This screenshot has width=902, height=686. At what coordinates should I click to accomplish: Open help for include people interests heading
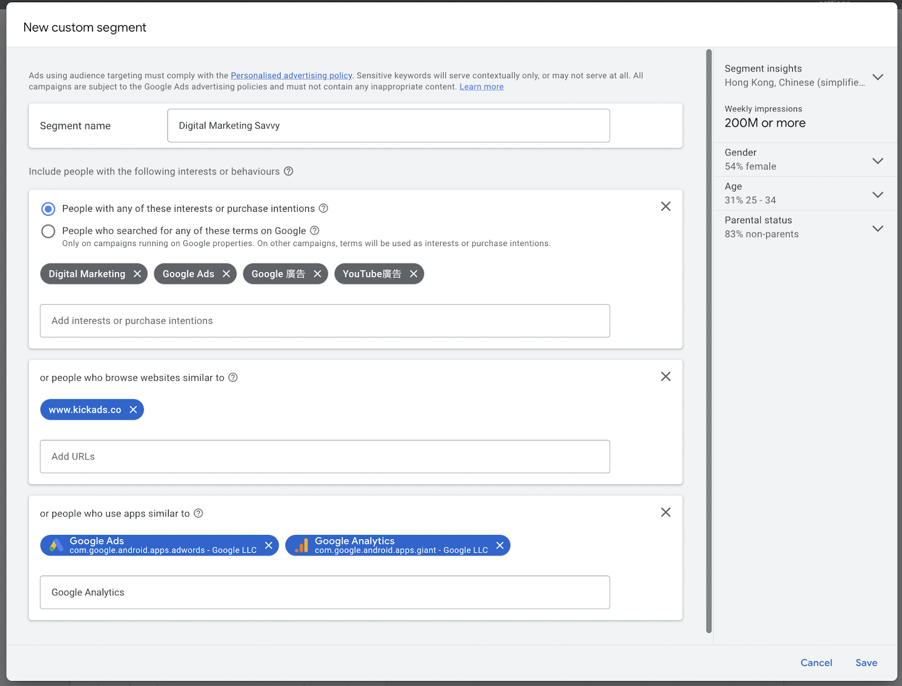coord(288,171)
